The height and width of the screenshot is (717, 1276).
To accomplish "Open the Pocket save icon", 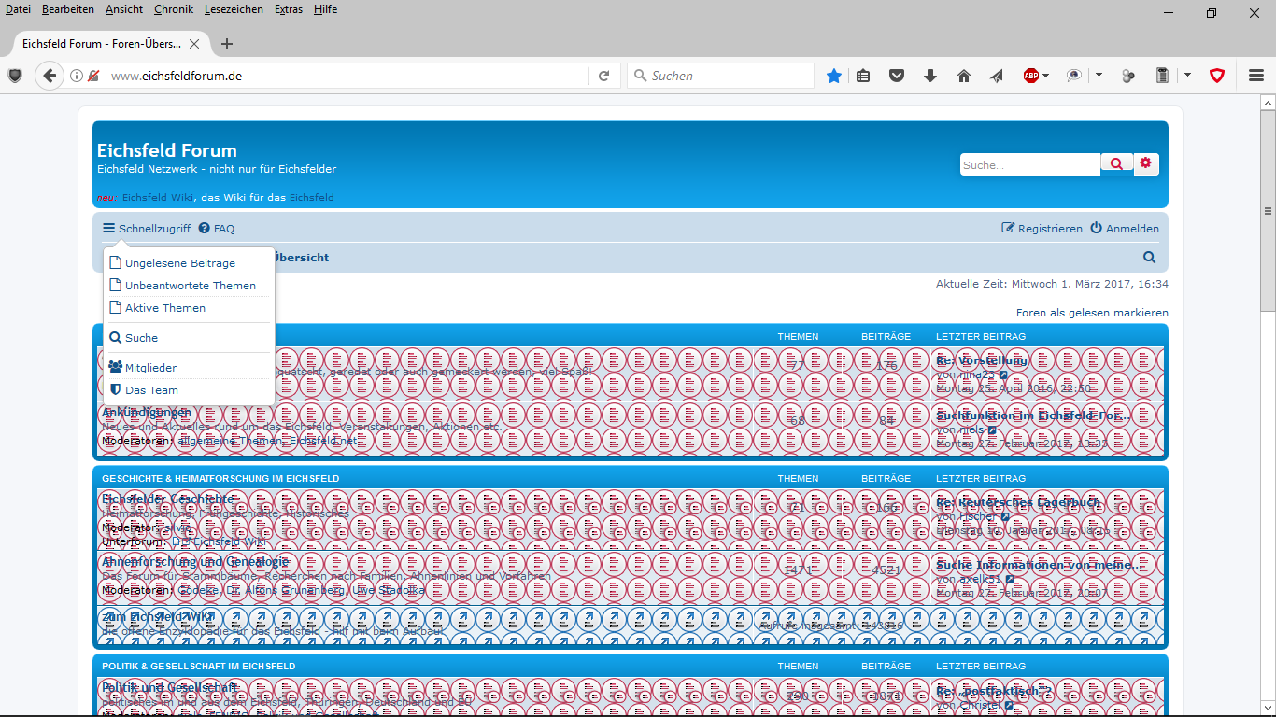I will click(897, 76).
